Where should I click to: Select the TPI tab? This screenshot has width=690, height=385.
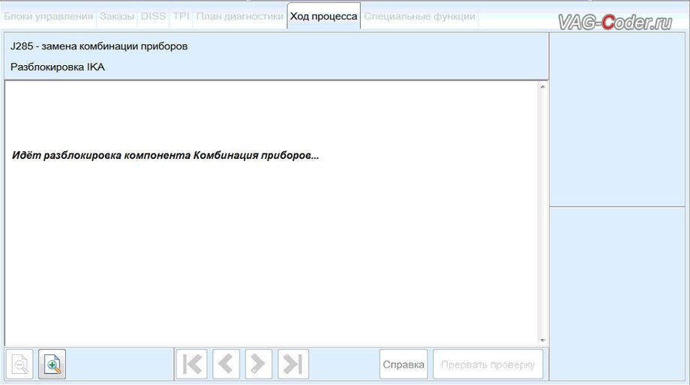(x=181, y=16)
